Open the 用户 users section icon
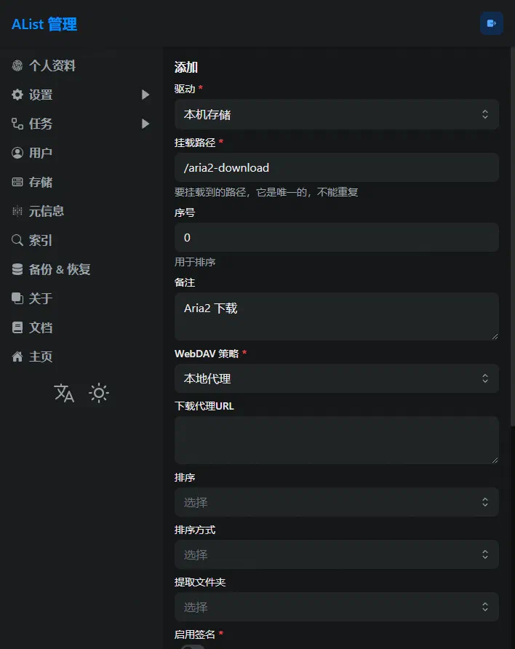Screen dimensions: 515x649 pos(17,153)
